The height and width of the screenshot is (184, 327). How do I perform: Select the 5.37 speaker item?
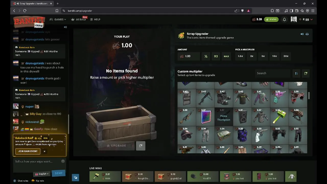[x=242, y=117]
